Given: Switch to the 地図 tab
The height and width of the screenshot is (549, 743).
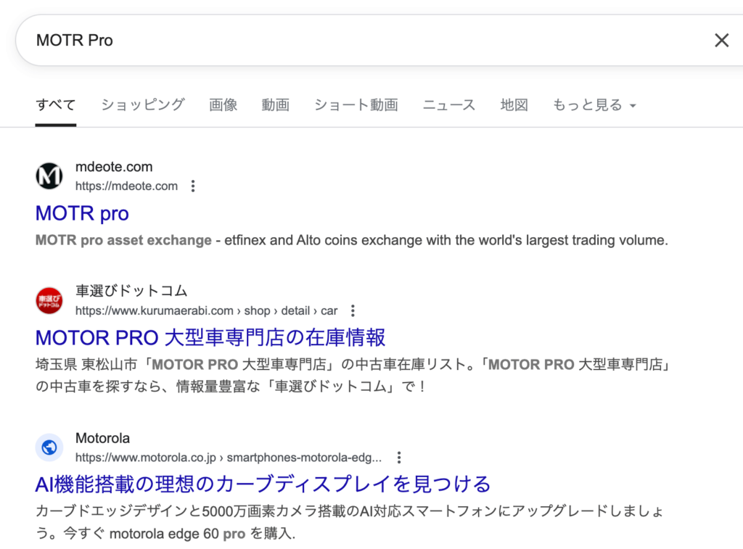Looking at the screenshot, I should click(514, 104).
